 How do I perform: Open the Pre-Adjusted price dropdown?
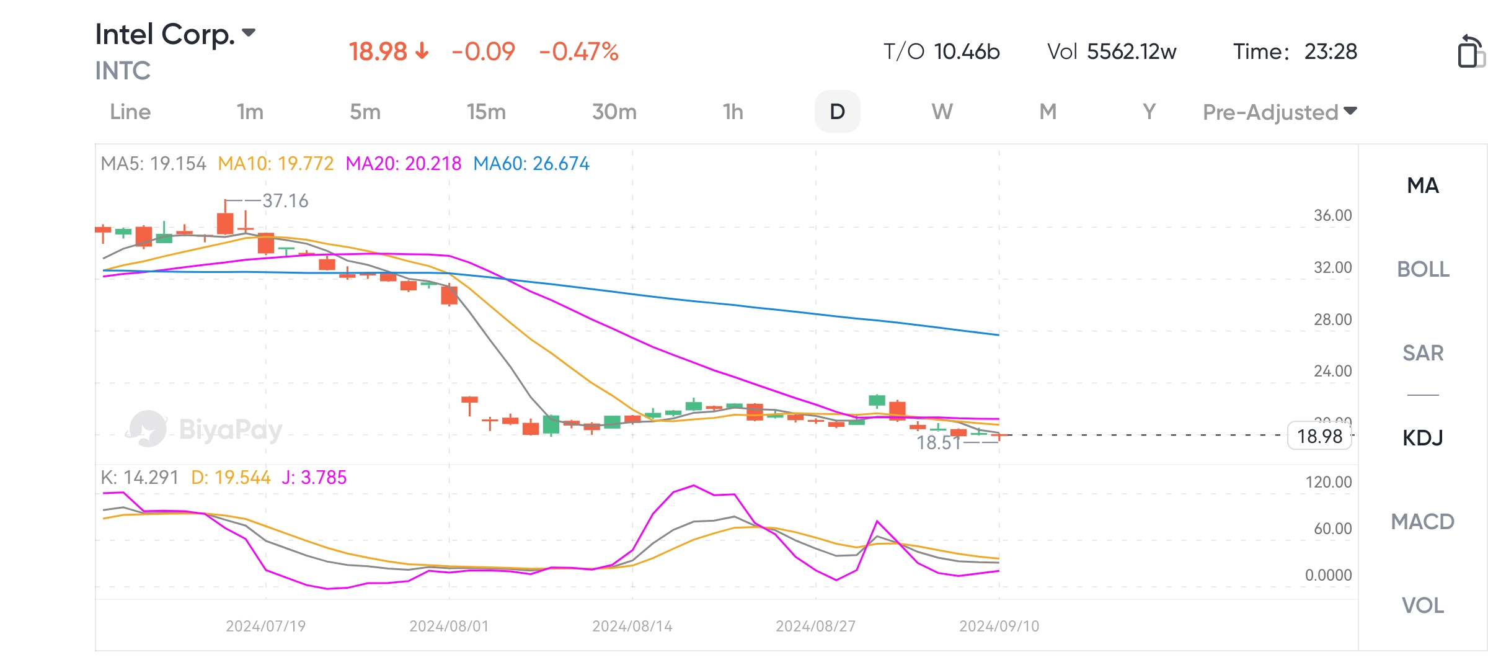tap(1280, 112)
